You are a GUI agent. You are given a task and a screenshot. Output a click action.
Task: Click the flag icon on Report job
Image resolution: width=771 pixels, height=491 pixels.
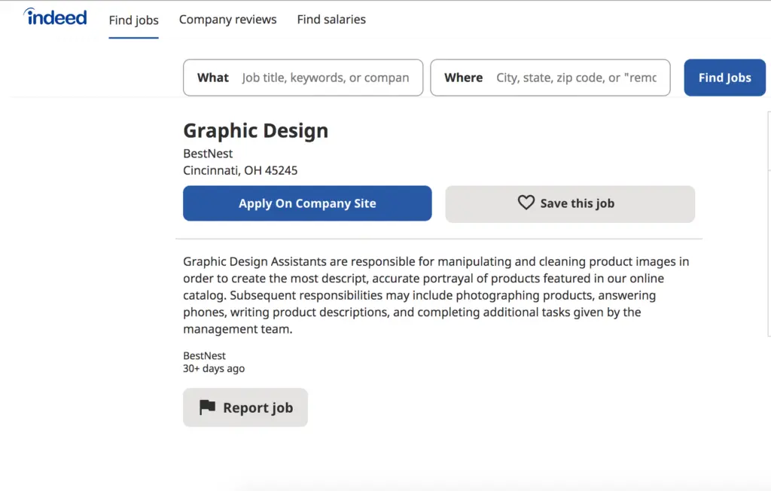pos(207,407)
